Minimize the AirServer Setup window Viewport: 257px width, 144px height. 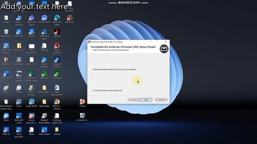150,42
